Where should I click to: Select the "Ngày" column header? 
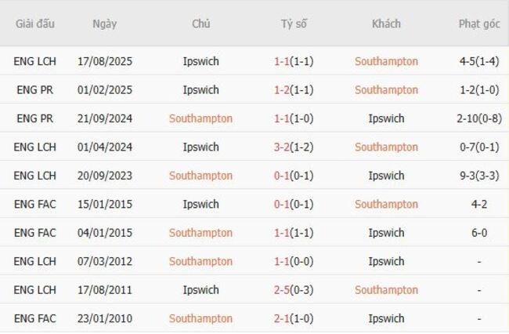(x=104, y=24)
